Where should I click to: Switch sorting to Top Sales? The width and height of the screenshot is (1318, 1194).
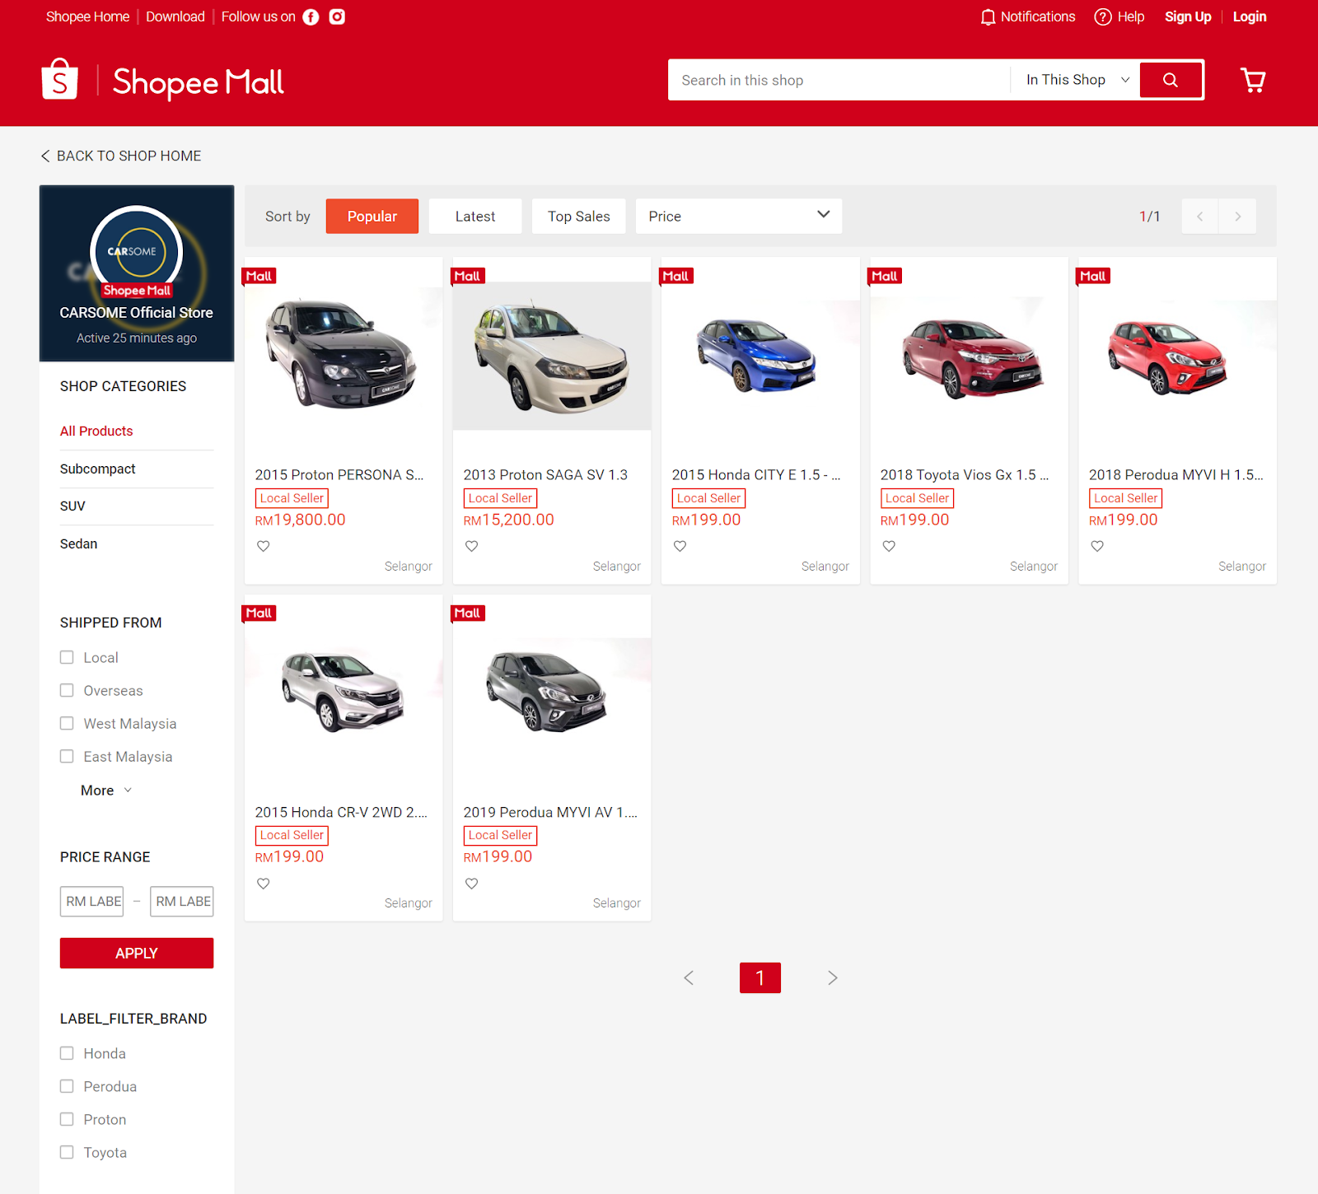pyautogui.click(x=578, y=216)
